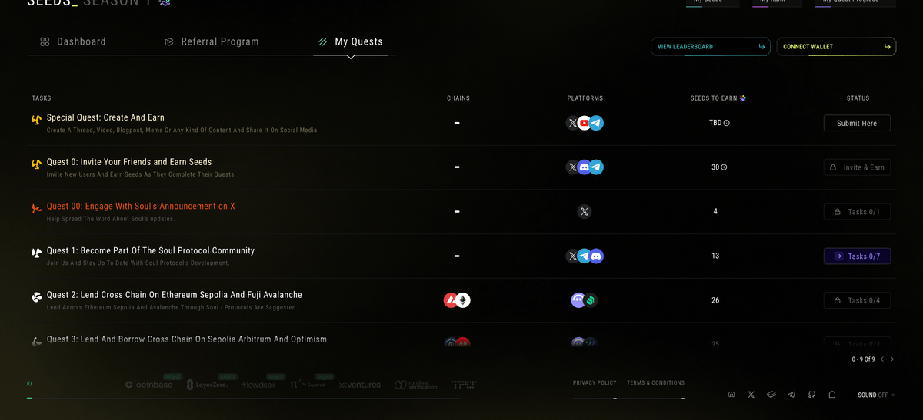This screenshot has width=923, height=420.
Task: Click the X (Twitter) footer icon
Action: pyautogui.click(x=751, y=395)
